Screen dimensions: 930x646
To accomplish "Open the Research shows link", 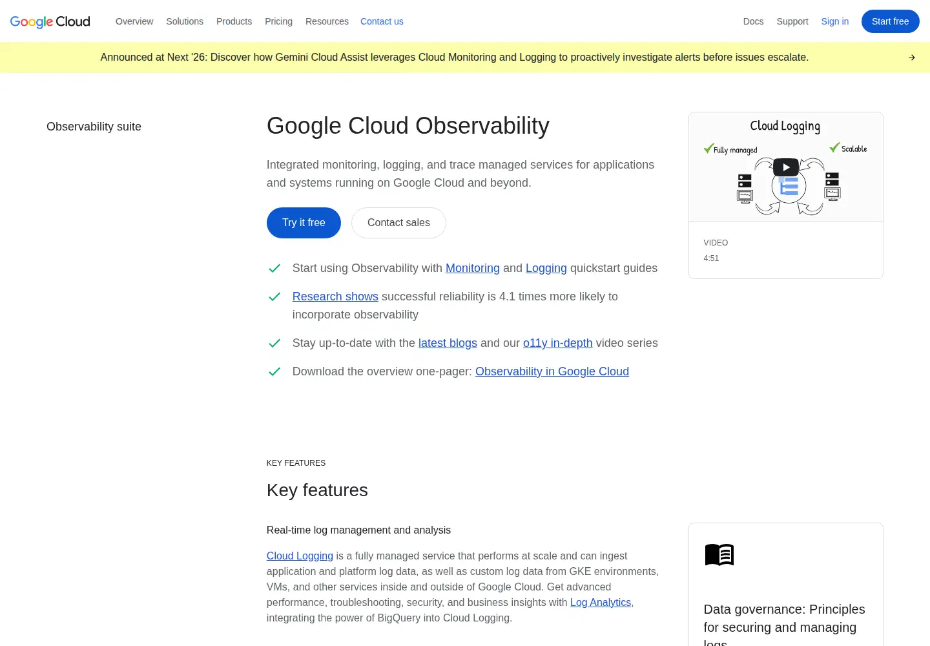I will tap(335, 297).
